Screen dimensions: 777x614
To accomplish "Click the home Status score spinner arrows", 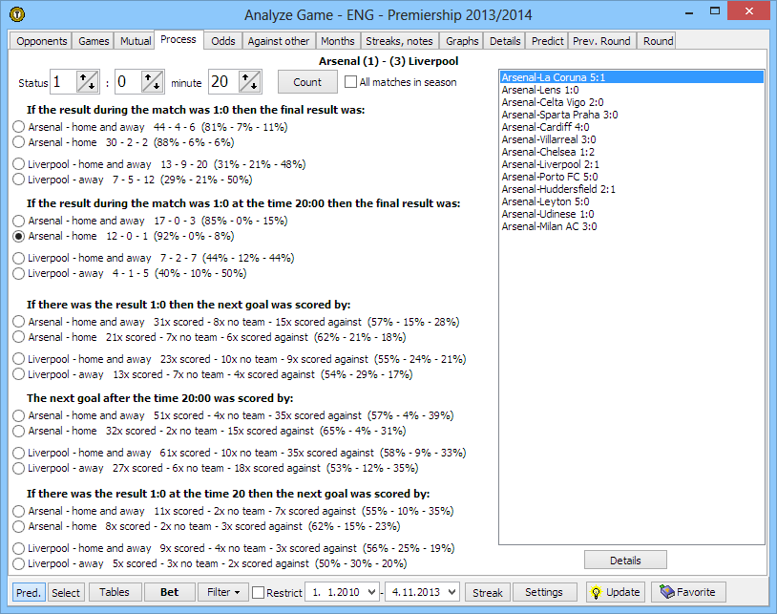I will pos(87,82).
